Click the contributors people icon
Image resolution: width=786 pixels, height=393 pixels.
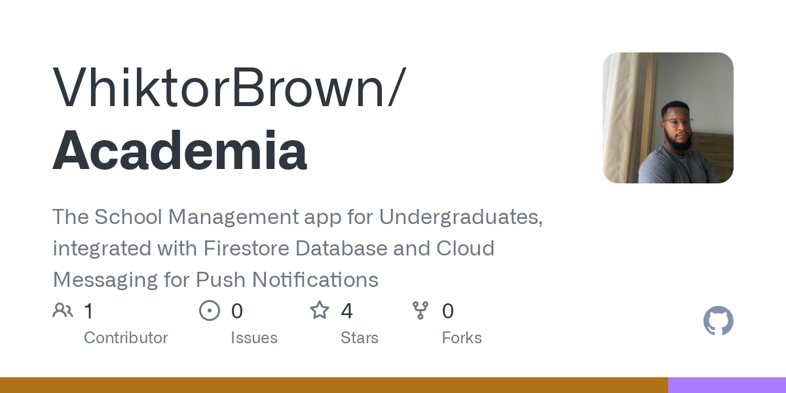pyautogui.click(x=63, y=310)
